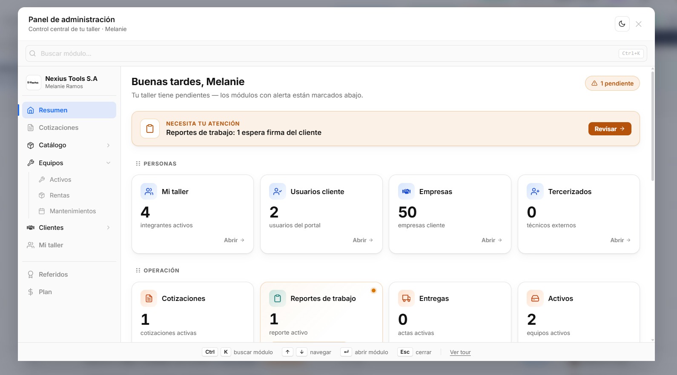Click the Rentas cube icon
Viewport: 677px width, 375px height.
(x=42, y=195)
